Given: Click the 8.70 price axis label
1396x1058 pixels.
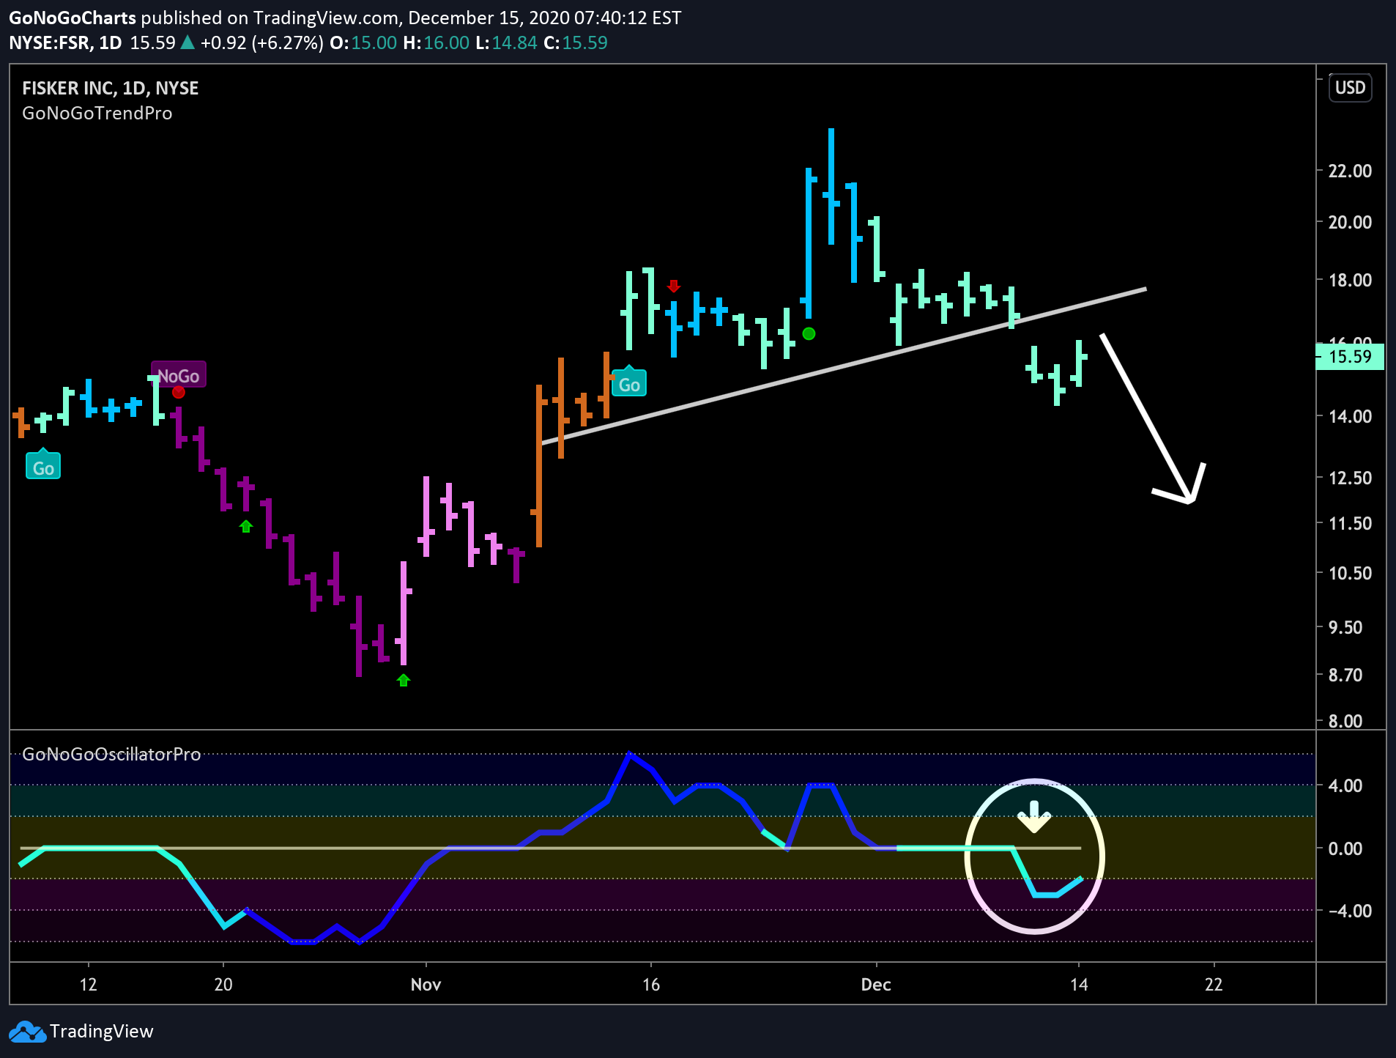Looking at the screenshot, I should point(1345,675).
